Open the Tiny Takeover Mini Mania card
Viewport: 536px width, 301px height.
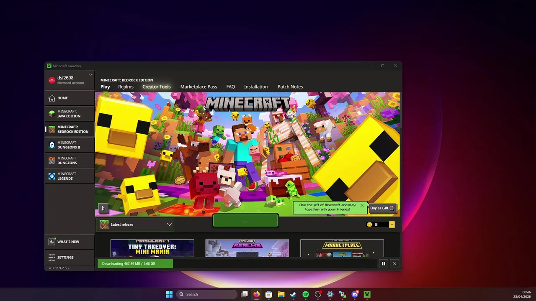coord(152,248)
